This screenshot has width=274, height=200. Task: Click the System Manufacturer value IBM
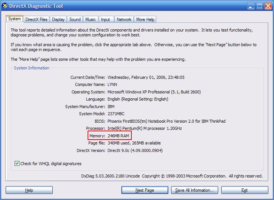click(111, 107)
